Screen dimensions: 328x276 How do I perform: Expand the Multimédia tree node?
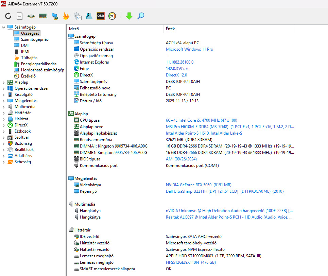[x=3, y=107]
